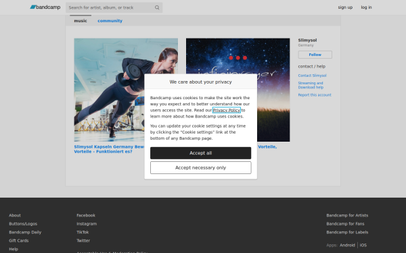The image size is (406, 253).
Task: Open the Instagram footer link
Action: coord(87,223)
